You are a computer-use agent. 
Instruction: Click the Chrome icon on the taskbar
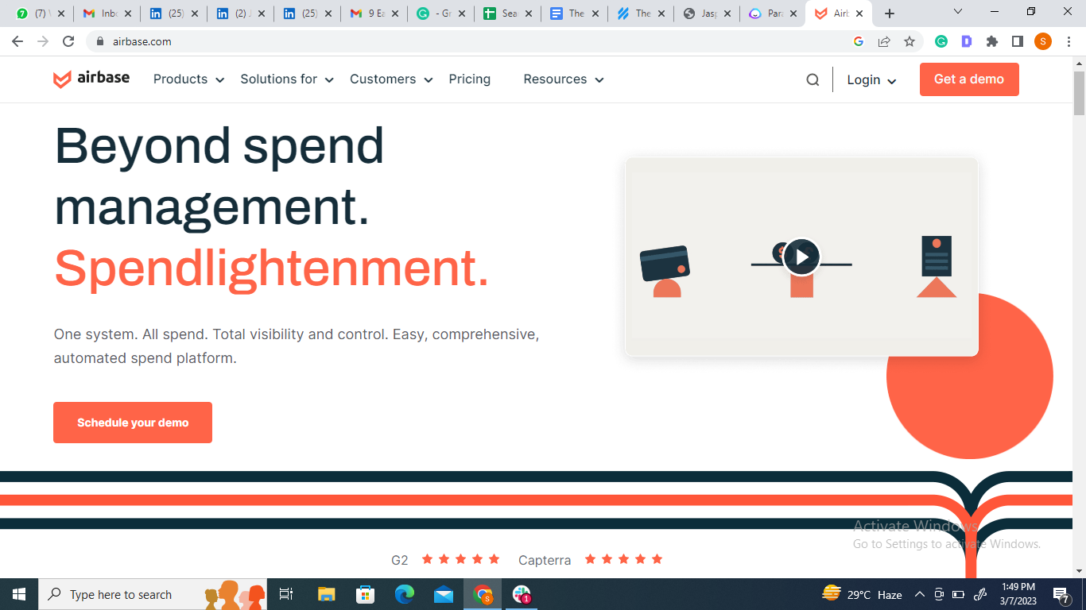tap(483, 594)
